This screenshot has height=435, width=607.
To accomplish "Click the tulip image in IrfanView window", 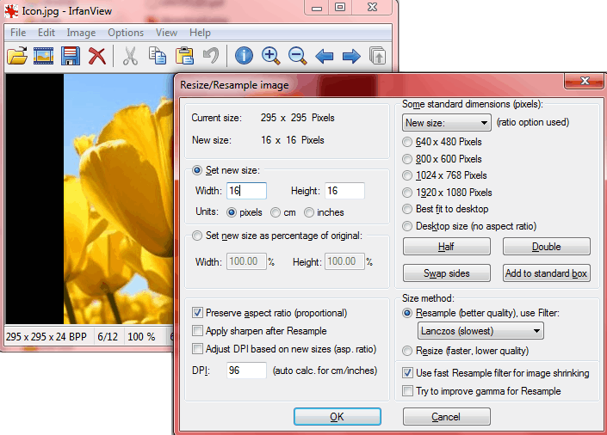I will 118,199.
